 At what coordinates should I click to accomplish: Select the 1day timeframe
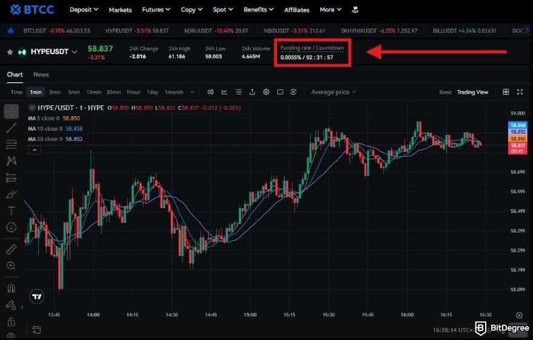(x=152, y=92)
